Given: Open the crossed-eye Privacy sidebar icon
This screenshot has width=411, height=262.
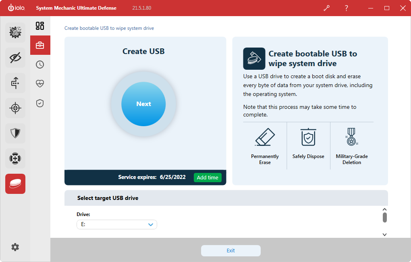Looking at the screenshot, I should pyautogui.click(x=15, y=58).
